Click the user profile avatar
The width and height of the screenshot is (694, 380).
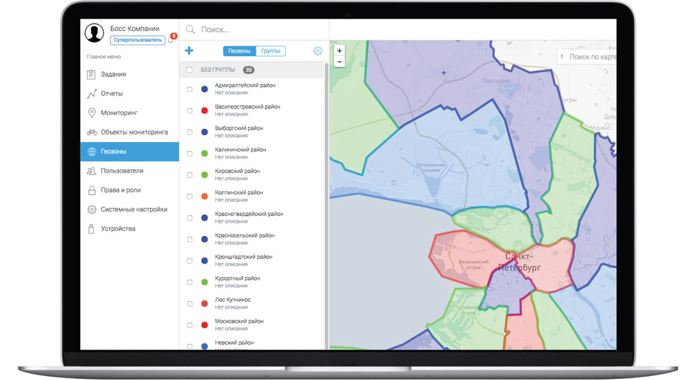click(x=94, y=33)
